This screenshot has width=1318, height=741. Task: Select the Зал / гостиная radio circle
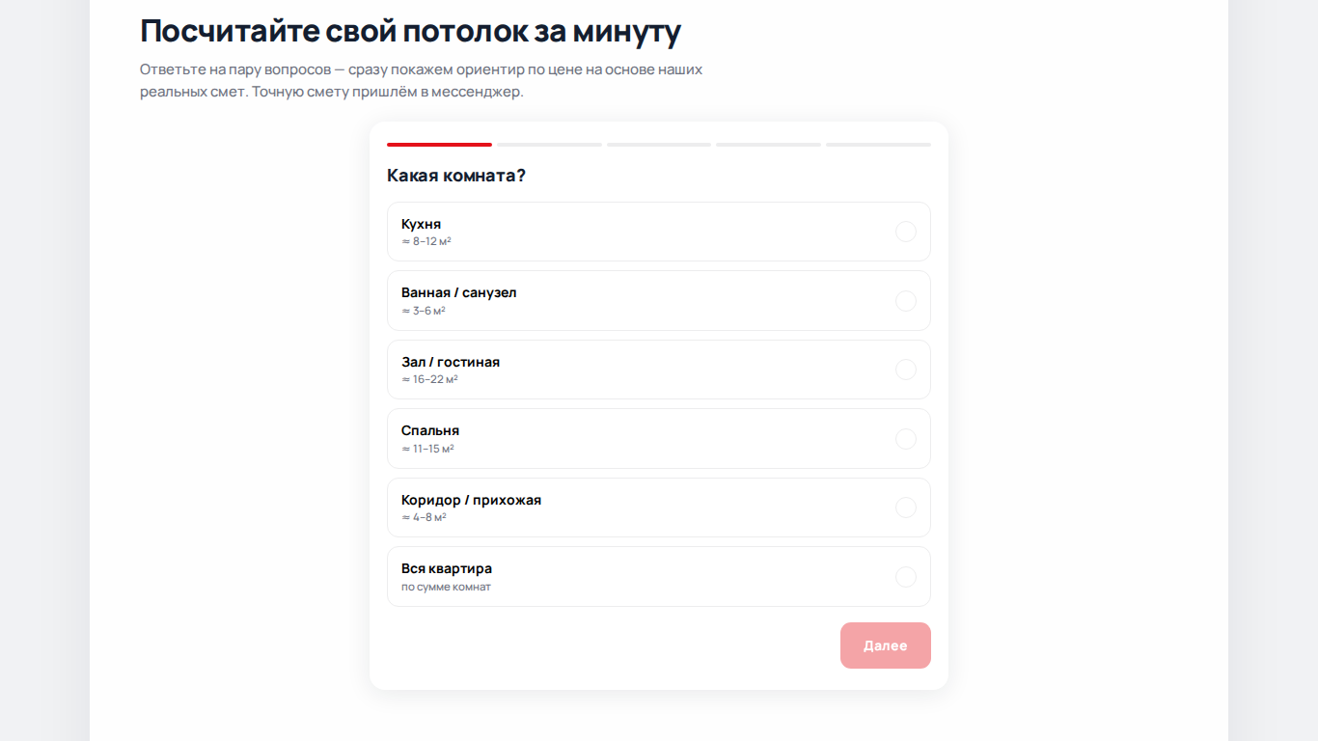(x=905, y=370)
